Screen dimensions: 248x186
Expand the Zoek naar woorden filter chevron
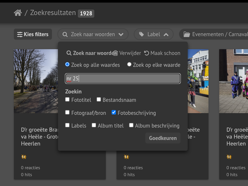coord(121,35)
